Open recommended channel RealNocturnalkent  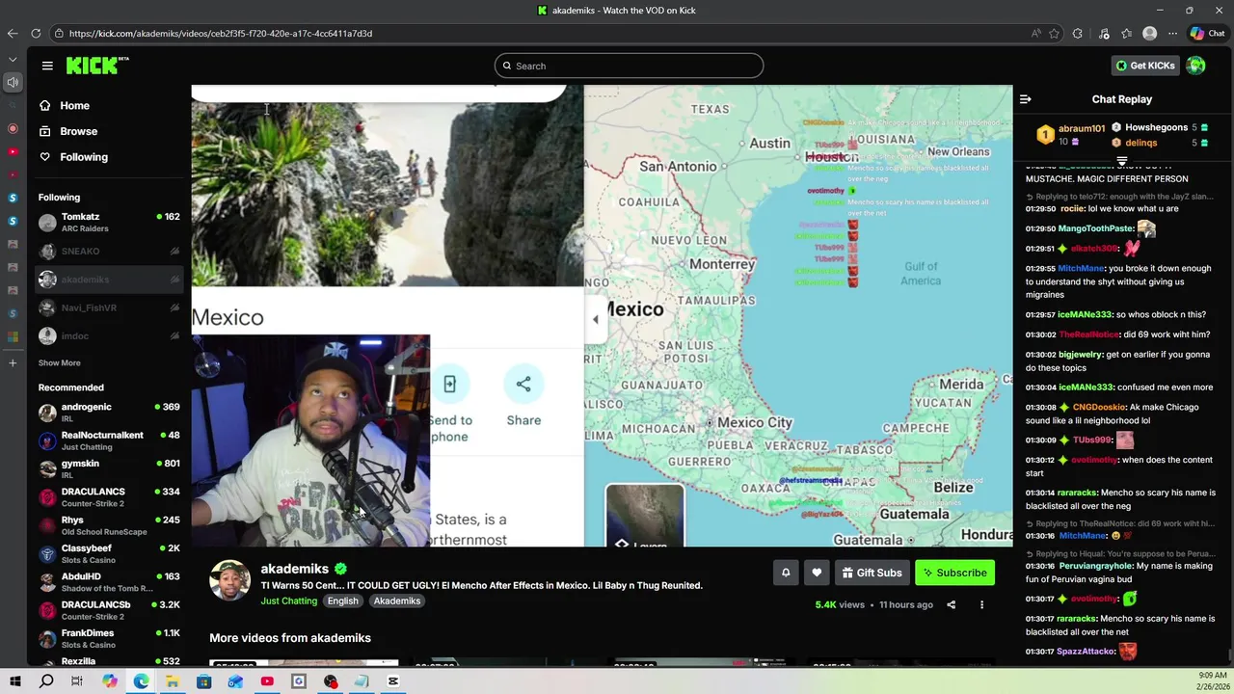(109, 440)
